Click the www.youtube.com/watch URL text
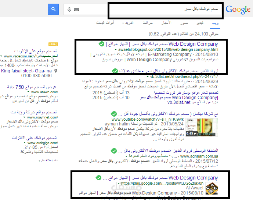This screenshot has width=253, height=200. 148,119
